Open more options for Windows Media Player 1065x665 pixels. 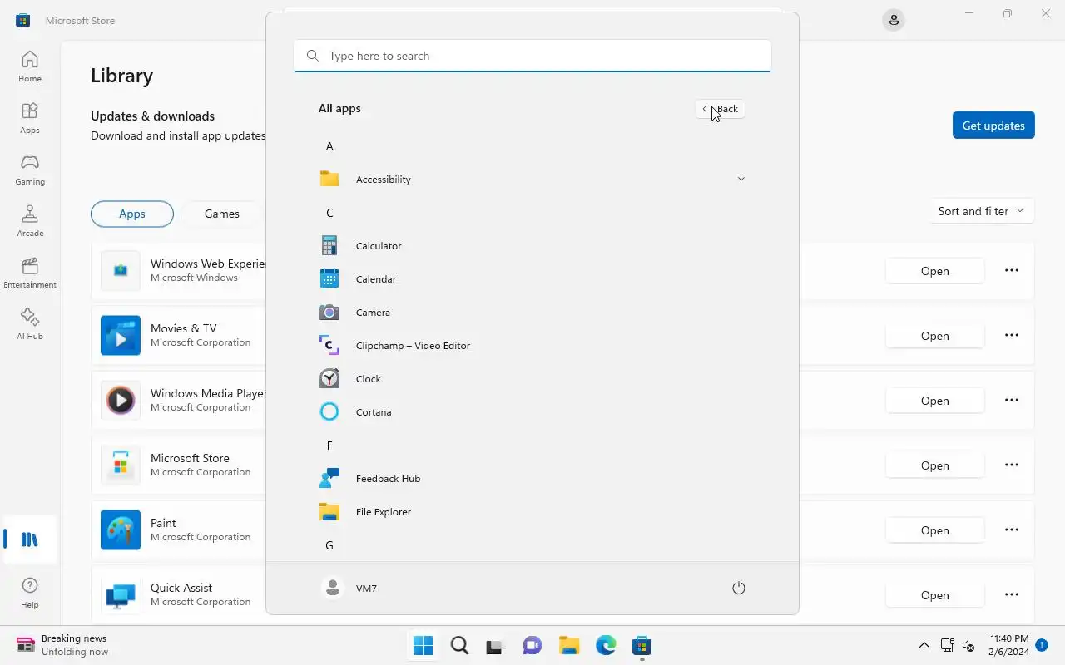tap(1012, 400)
